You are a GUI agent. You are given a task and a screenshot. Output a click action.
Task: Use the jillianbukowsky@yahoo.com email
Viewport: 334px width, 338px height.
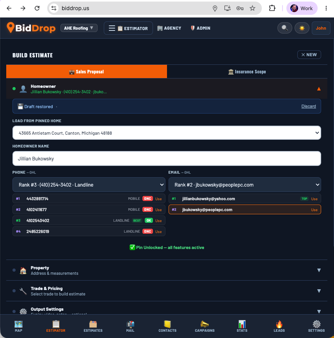point(314,199)
